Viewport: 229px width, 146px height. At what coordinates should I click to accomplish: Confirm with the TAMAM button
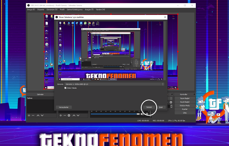click(149, 107)
